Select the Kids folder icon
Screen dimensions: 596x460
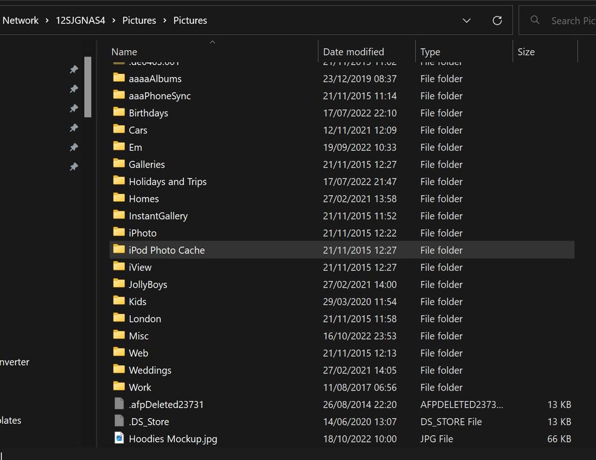pyautogui.click(x=119, y=301)
